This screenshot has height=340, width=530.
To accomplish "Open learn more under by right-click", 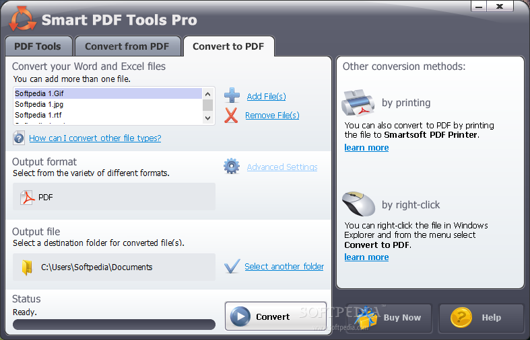I will point(366,257).
